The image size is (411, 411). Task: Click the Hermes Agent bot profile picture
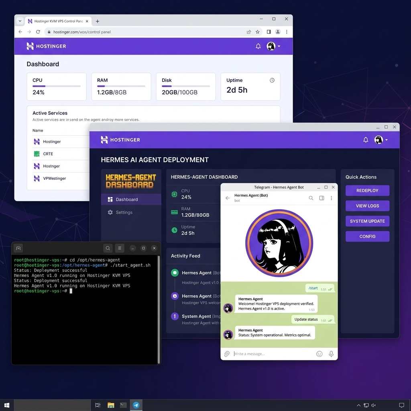[x=279, y=243]
